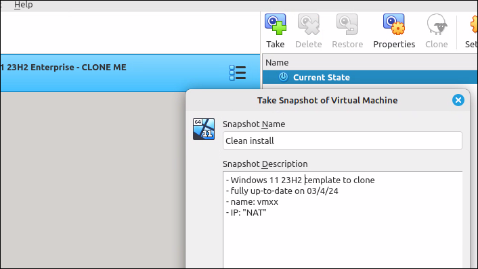Click the Delete snapshot toolbar icon
The width and height of the screenshot is (478, 269).
pyautogui.click(x=309, y=30)
